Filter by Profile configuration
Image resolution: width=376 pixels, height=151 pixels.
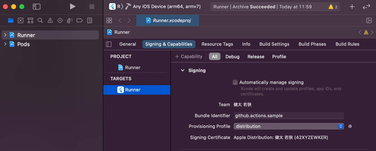(x=279, y=57)
